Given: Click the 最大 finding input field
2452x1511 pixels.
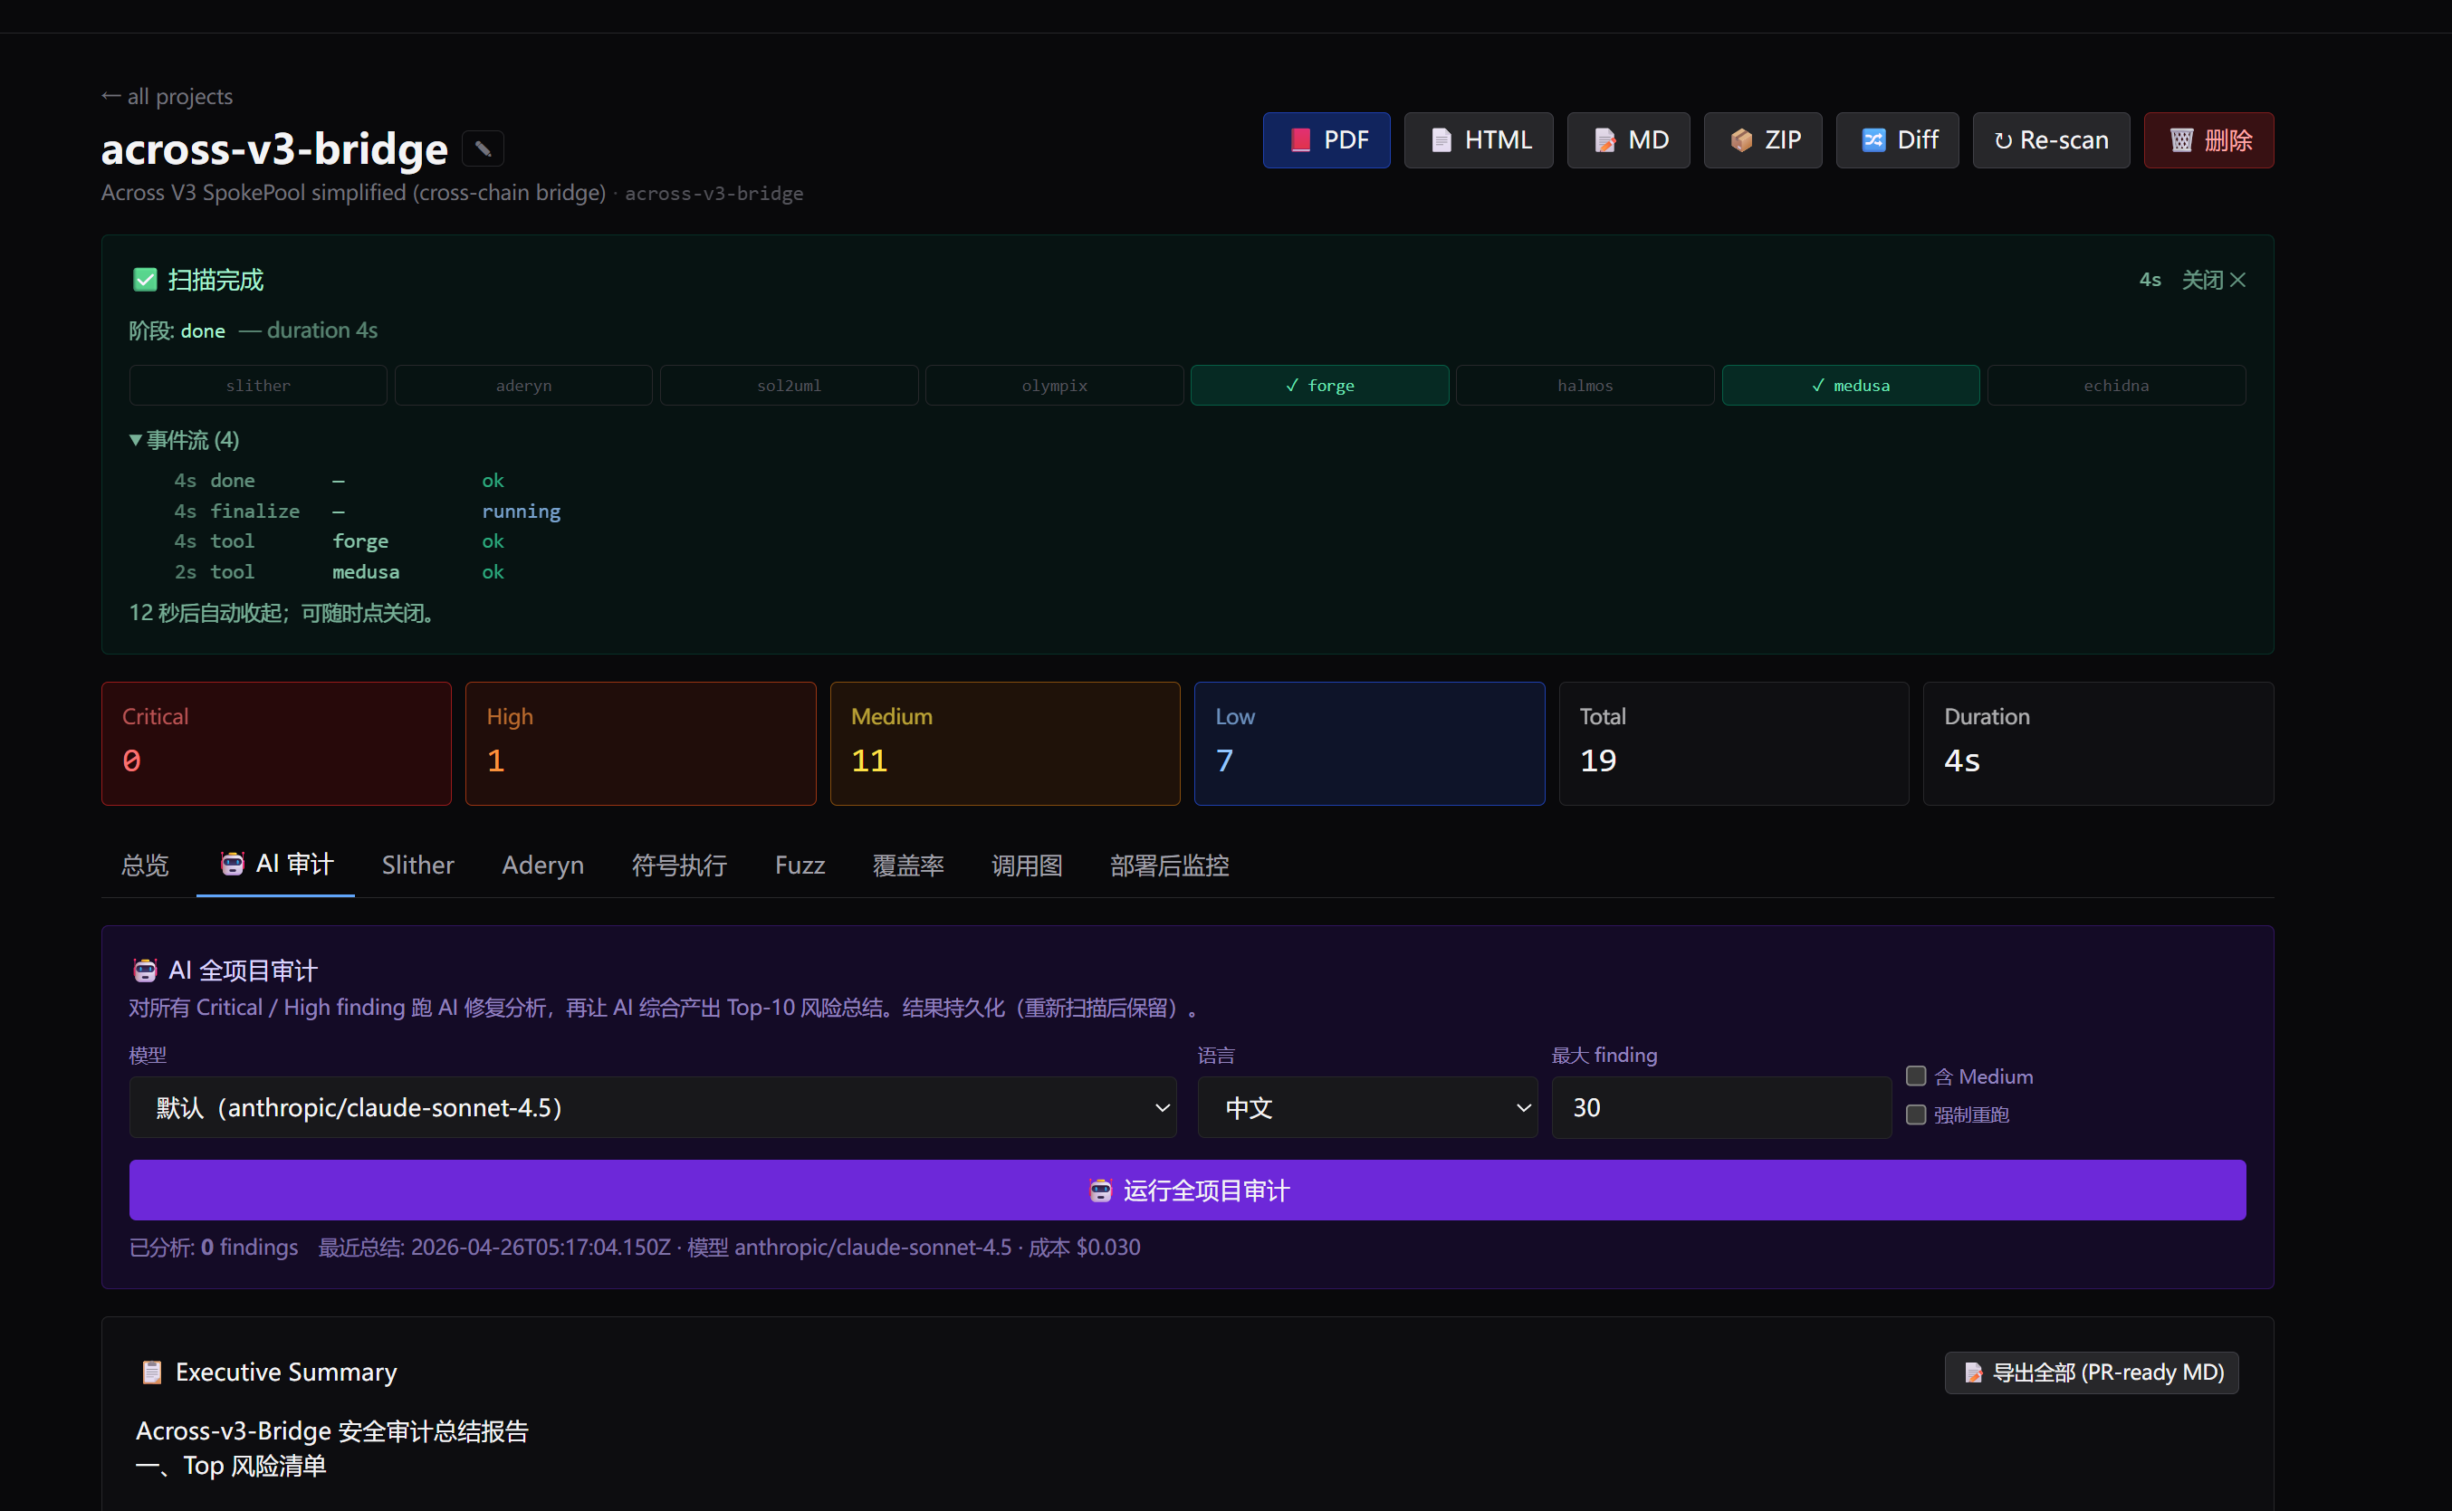Looking at the screenshot, I should pyautogui.click(x=1720, y=1107).
